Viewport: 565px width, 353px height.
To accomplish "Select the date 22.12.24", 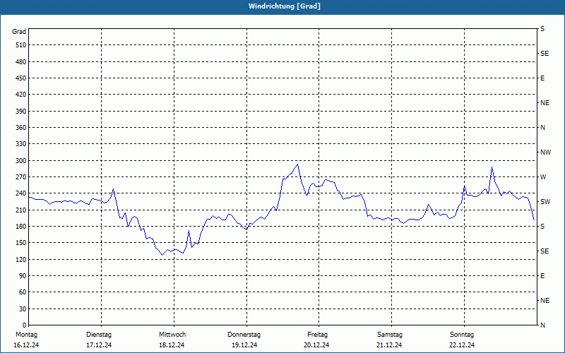I will click(x=462, y=345).
